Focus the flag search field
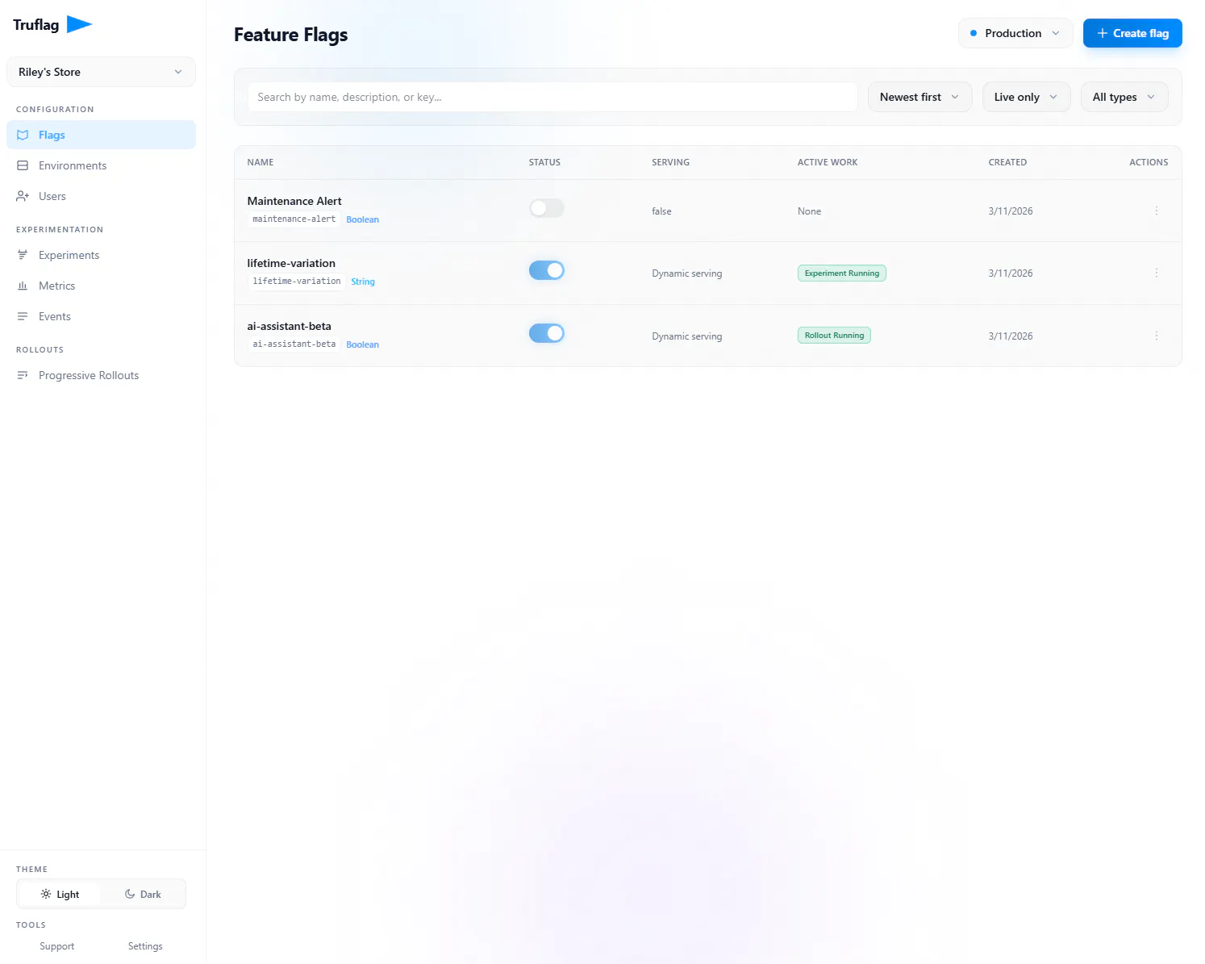The height and width of the screenshot is (964, 1205). (552, 97)
